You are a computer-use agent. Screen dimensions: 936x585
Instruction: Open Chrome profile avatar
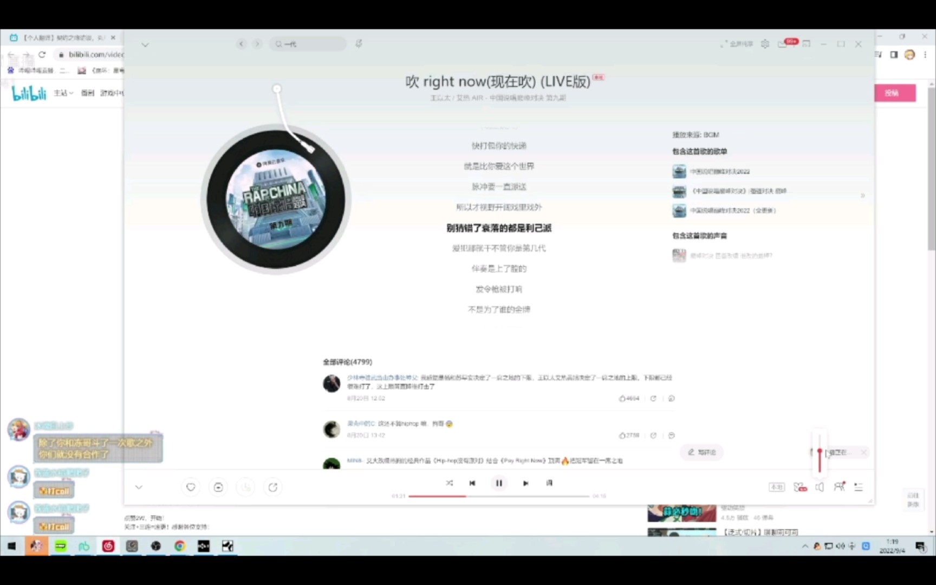910,54
